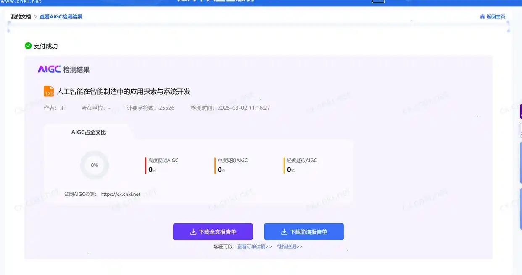
Task: Click the https://cx.cnki.net link
Action: 120,194
